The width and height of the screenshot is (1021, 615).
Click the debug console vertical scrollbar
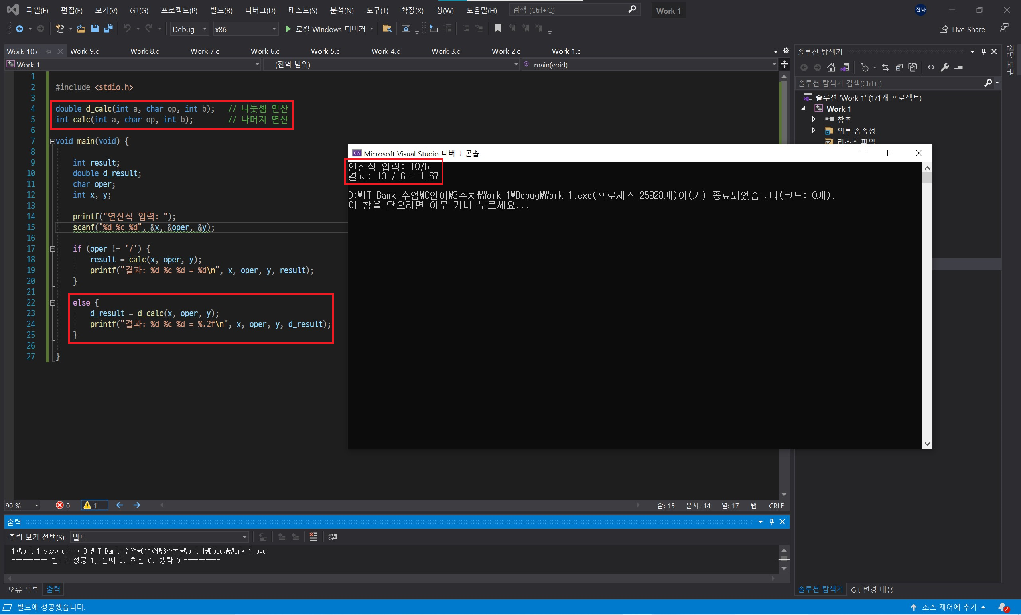(x=927, y=307)
